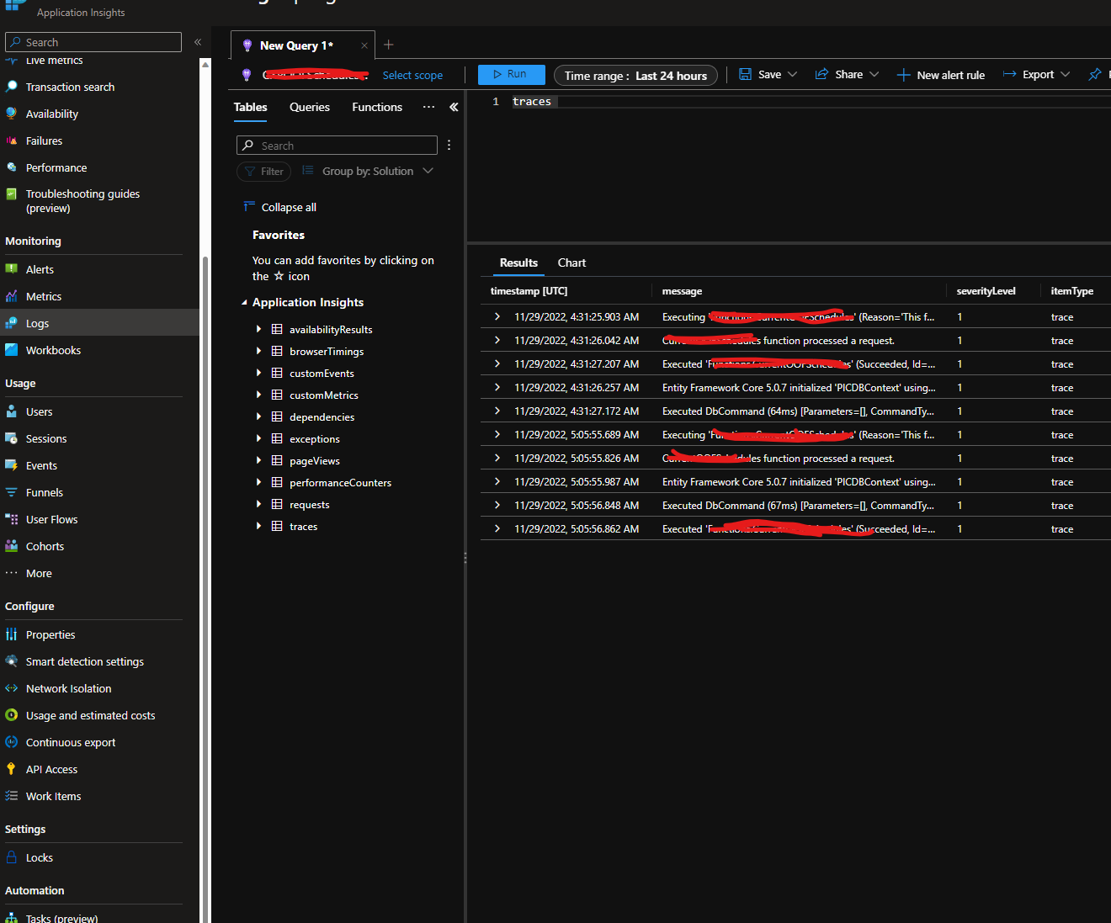
Task: Open Usage and estimated costs
Action: click(x=90, y=715)
